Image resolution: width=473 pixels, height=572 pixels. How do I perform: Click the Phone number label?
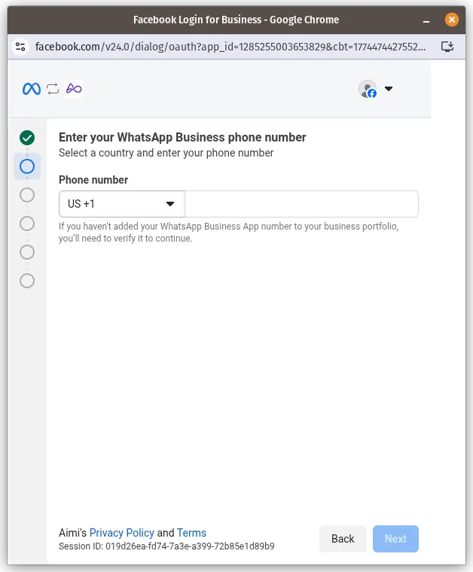pos(93,180)
